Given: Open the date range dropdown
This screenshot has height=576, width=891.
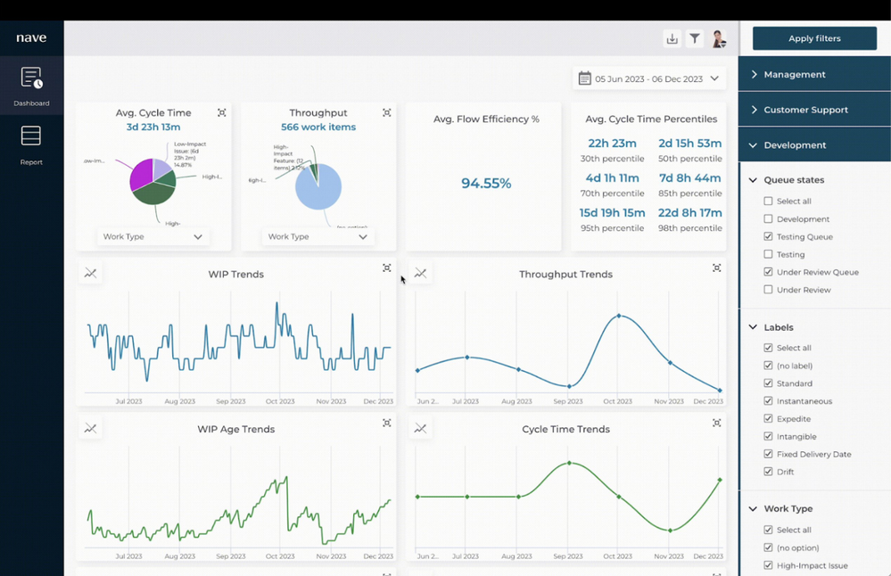Looking at the screenshot, I should click(649, 78).
